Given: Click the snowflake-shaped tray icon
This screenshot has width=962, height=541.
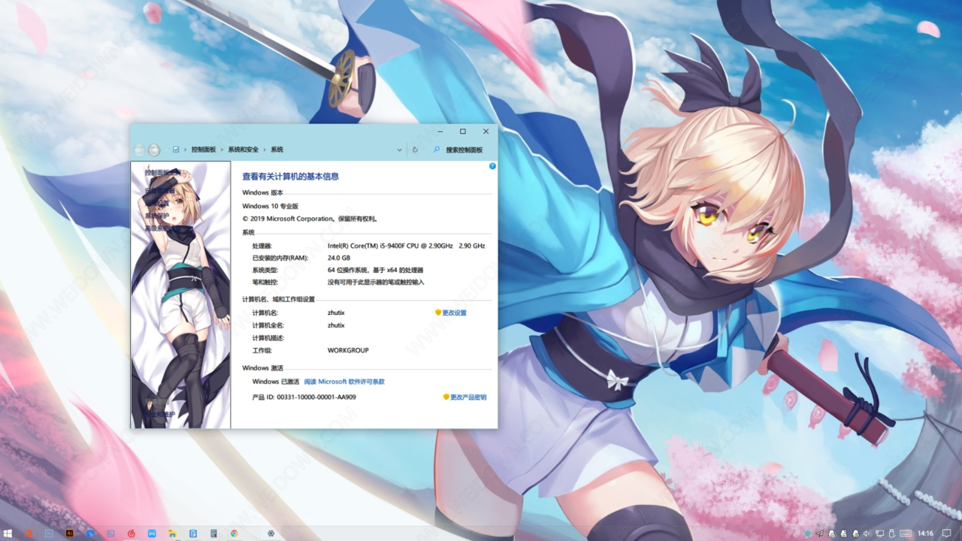Looking at the screenshot, I should (808, 533).
